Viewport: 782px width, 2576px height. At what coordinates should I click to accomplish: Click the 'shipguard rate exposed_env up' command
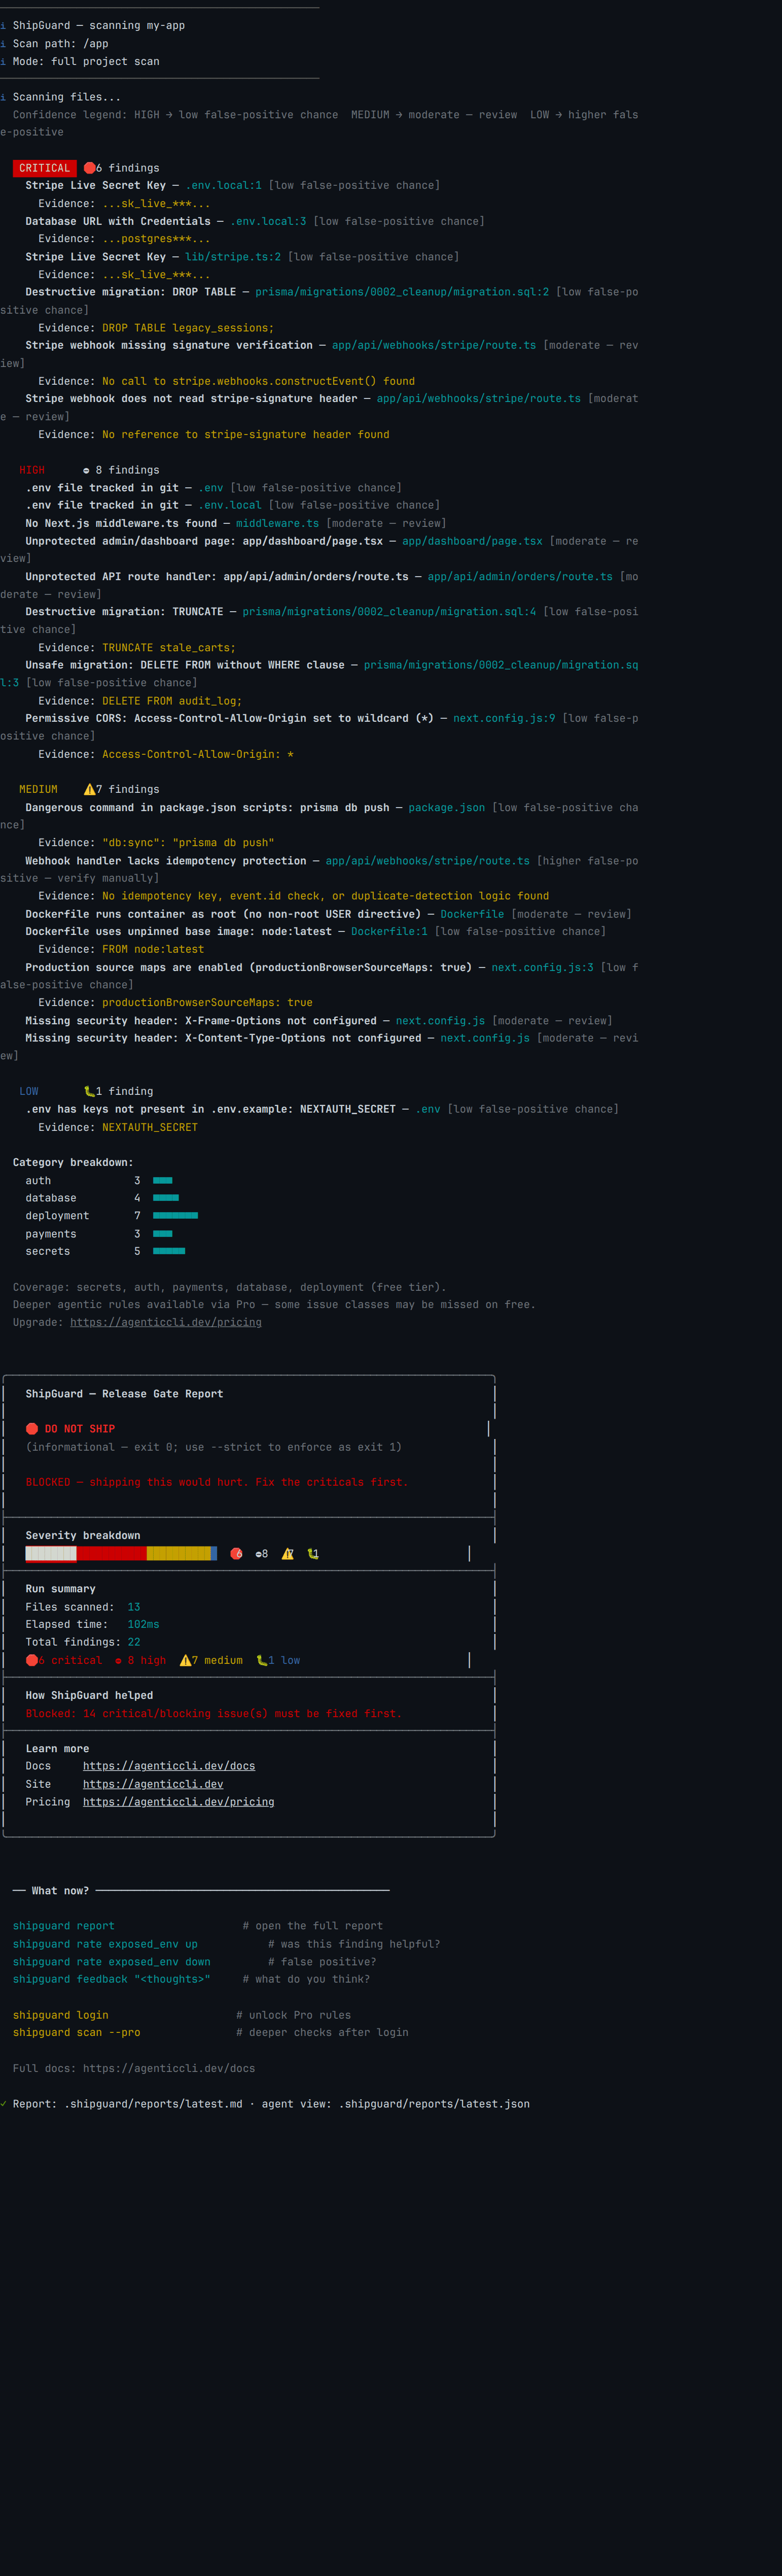pos(105,1944)
